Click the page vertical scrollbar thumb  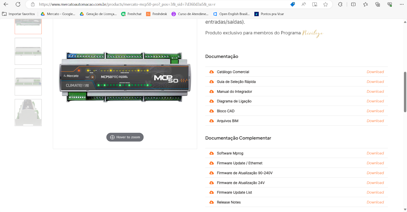(405, 92)
